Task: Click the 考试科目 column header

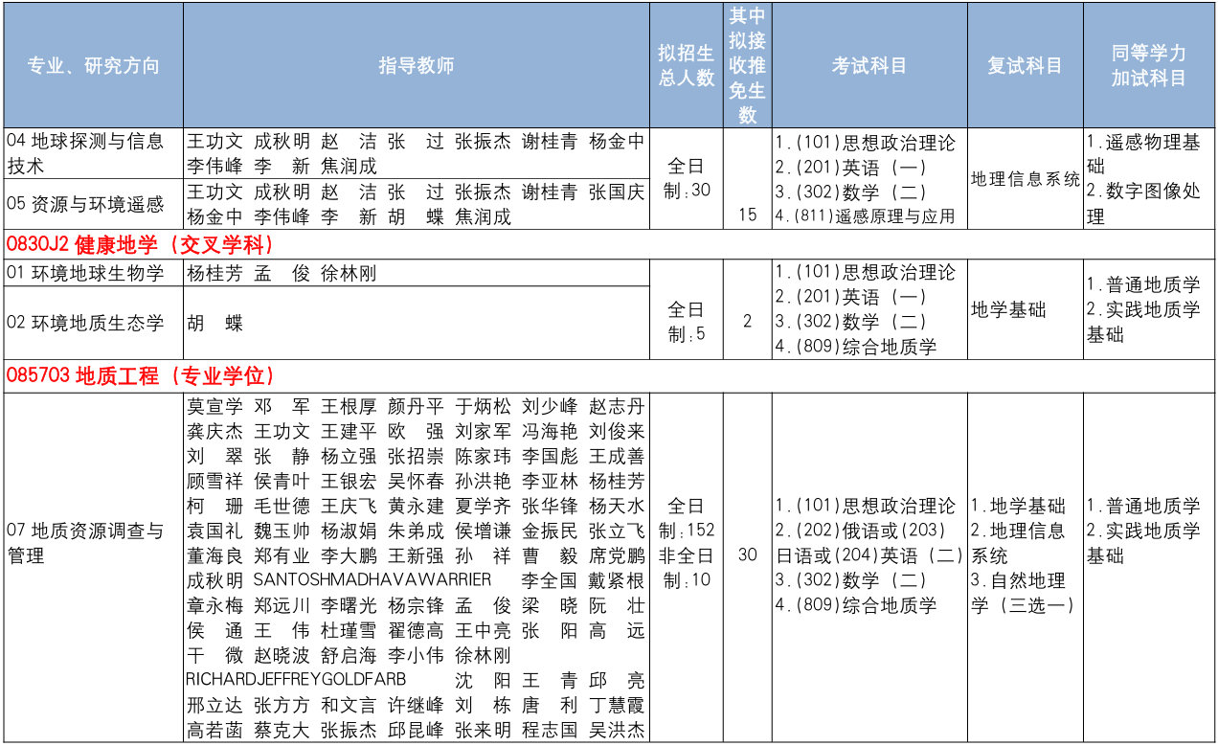Action: pyautogui.click(x=869, y=66)
